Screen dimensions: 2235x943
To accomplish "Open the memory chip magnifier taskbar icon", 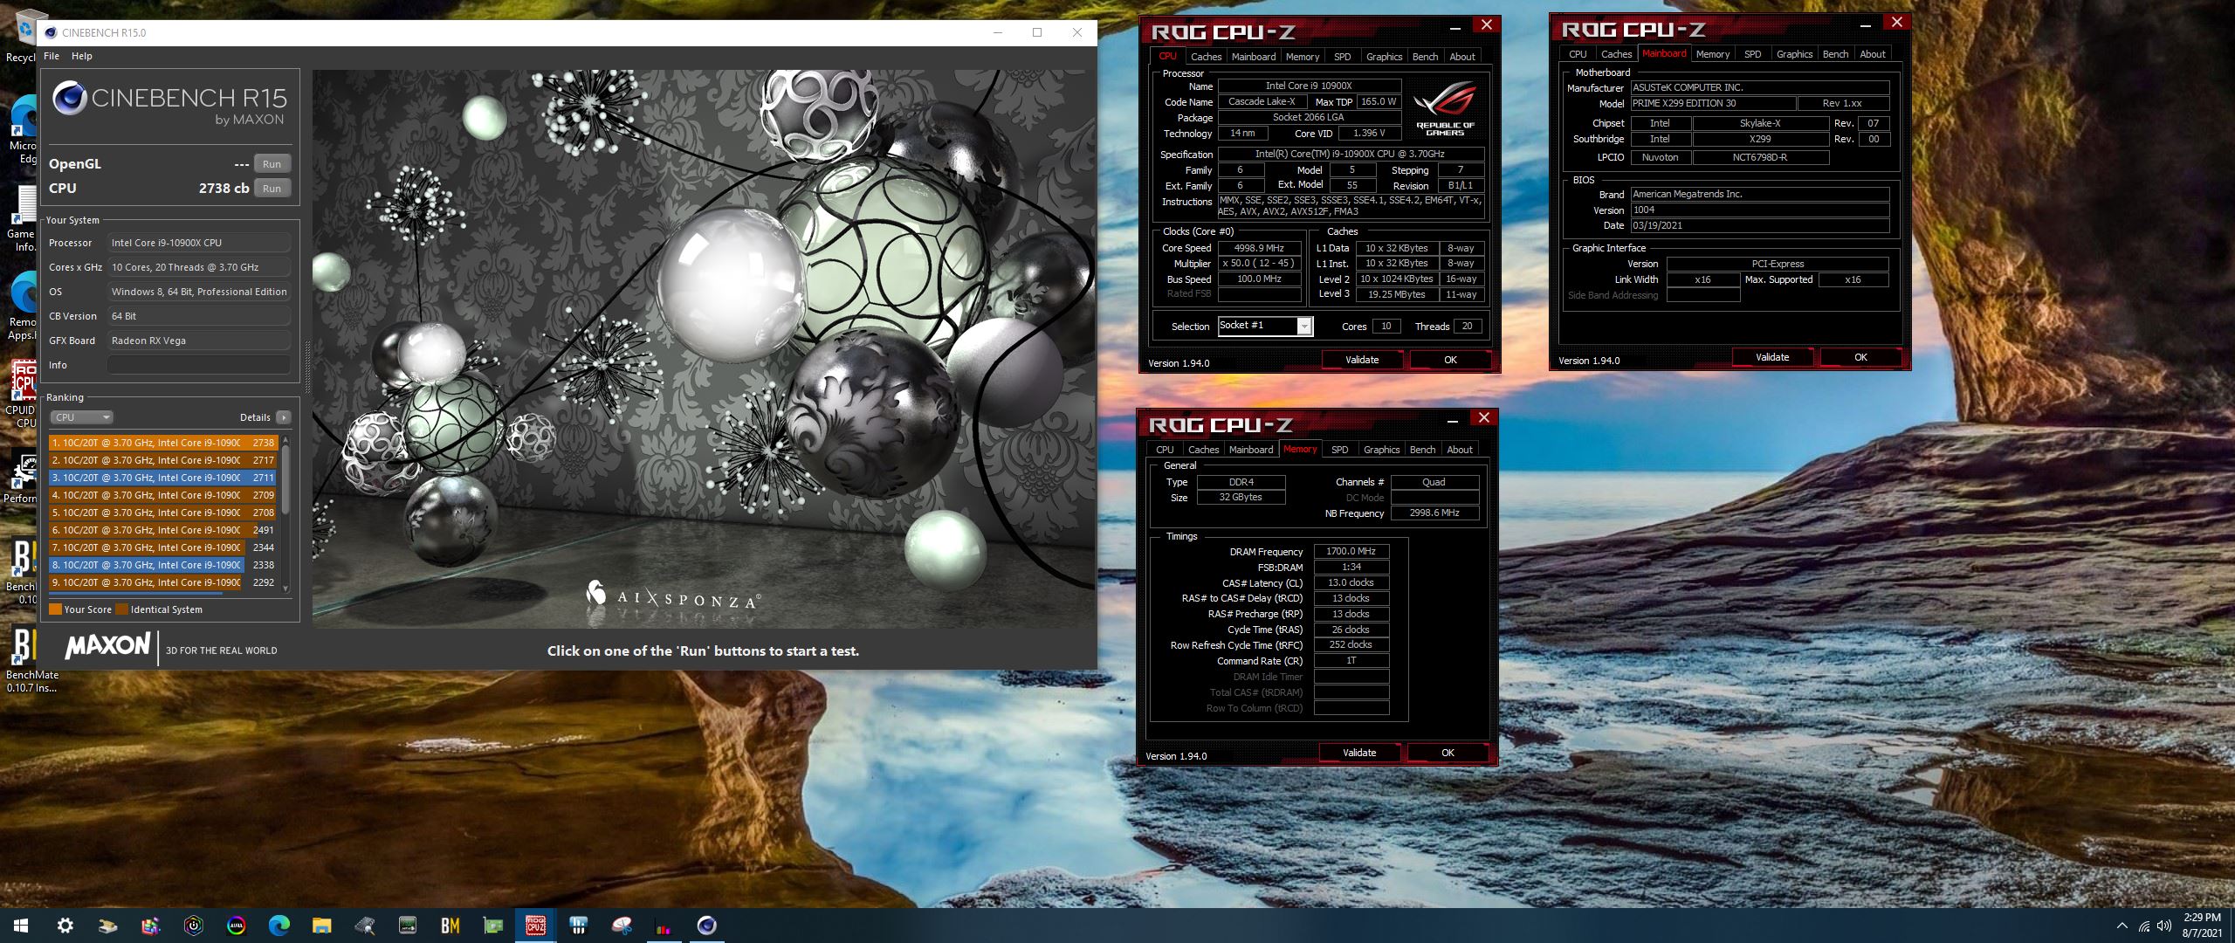I will point(365,926).
